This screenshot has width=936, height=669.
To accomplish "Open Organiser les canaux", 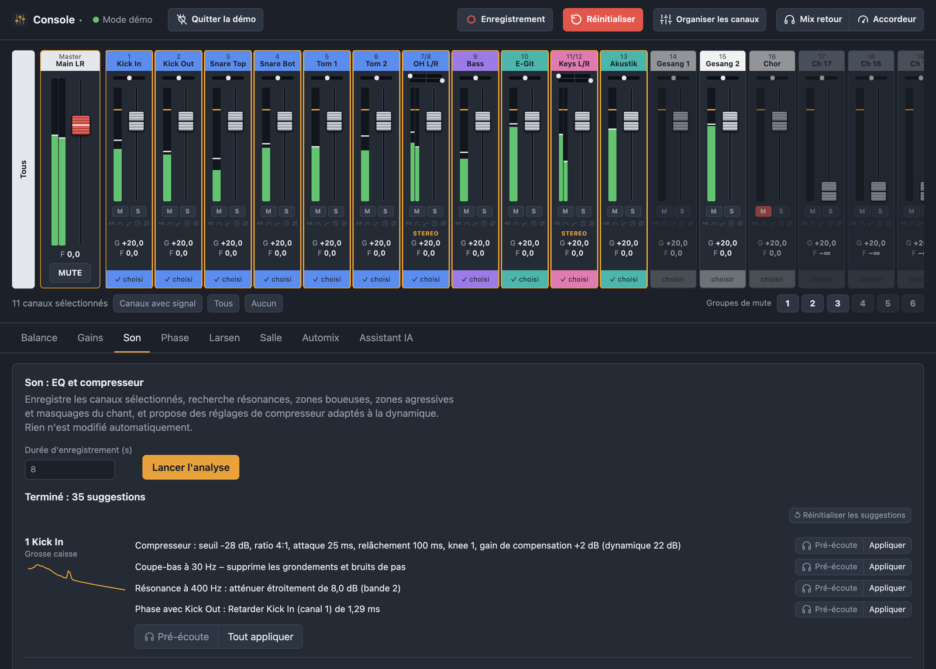I will [x=709, y=19].
